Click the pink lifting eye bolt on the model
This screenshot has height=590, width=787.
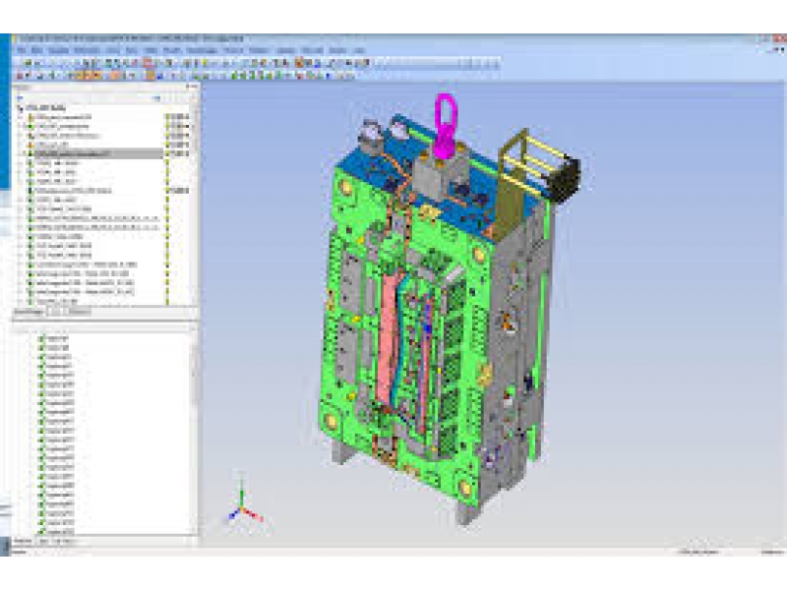coord(446,125)
